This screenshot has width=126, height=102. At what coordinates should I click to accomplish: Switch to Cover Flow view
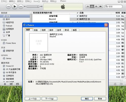[x=100, y=7]
